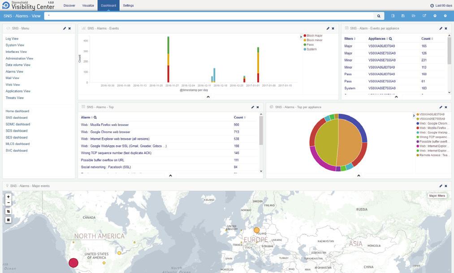This screenshot has width=454, height=273.
Task: Open the load saved dashboard folder icon
Action: [x=414, y=16]
